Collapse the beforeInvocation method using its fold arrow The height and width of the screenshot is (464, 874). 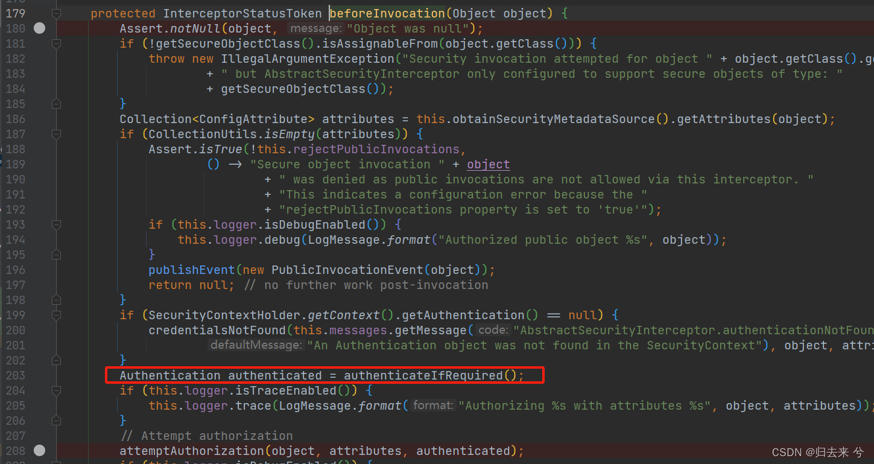pos(56,13)
